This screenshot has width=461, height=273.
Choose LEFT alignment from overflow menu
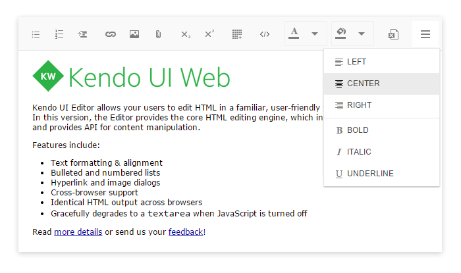381,62
